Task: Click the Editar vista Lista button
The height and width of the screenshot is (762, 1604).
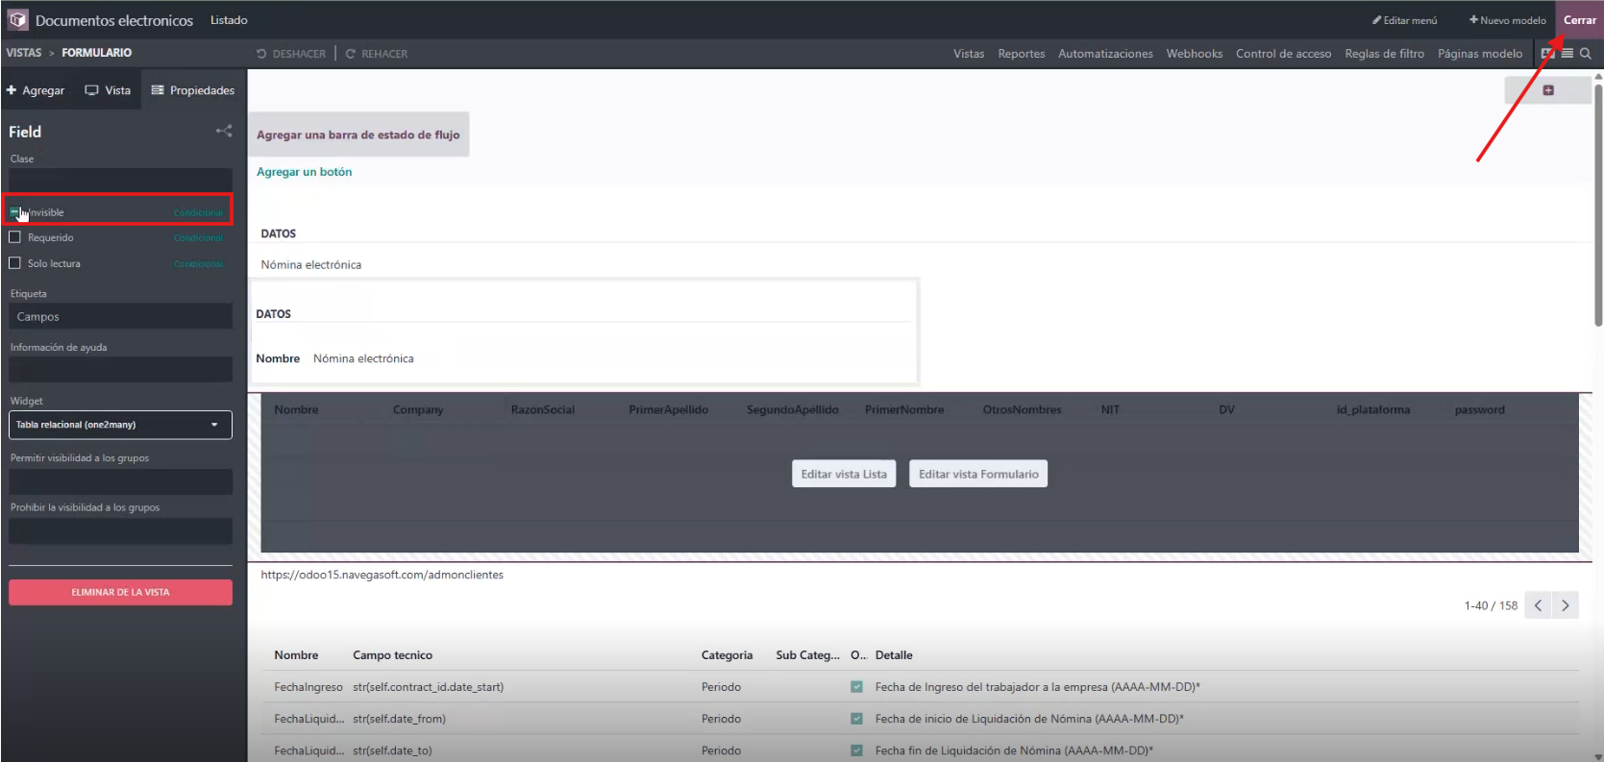Action: pos(844,474)
